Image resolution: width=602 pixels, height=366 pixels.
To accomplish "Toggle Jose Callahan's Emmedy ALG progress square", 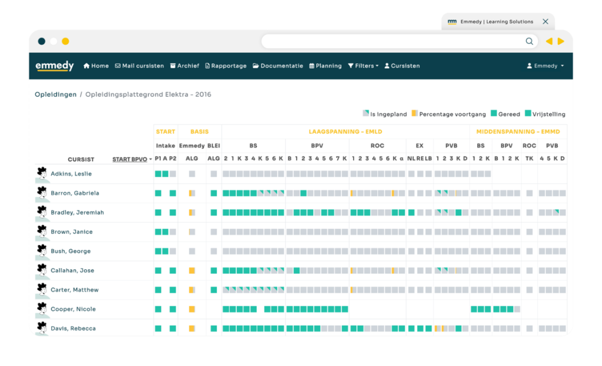I will pyautogui.click(x=192, y=270).
